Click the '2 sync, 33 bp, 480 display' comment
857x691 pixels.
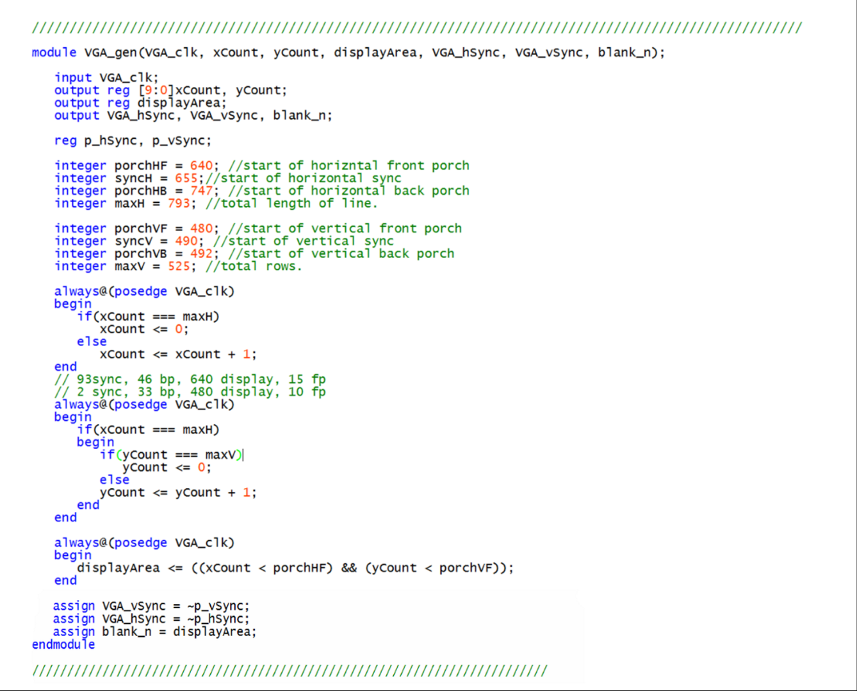pyautogui.click(x=190, y=392)
